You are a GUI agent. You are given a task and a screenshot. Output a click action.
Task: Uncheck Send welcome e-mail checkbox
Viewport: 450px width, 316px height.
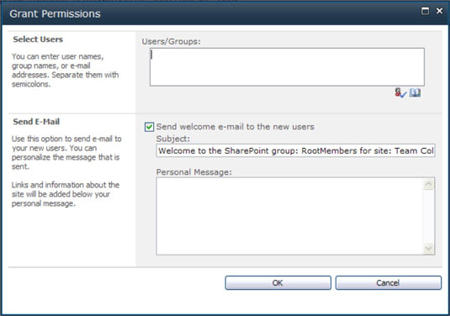(x=149, y=127)
